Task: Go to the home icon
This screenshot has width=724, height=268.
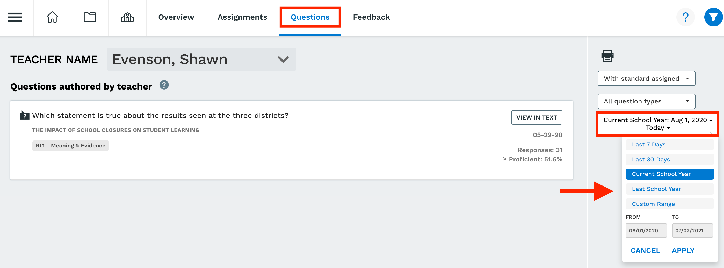Action: (x=52, y=17)
